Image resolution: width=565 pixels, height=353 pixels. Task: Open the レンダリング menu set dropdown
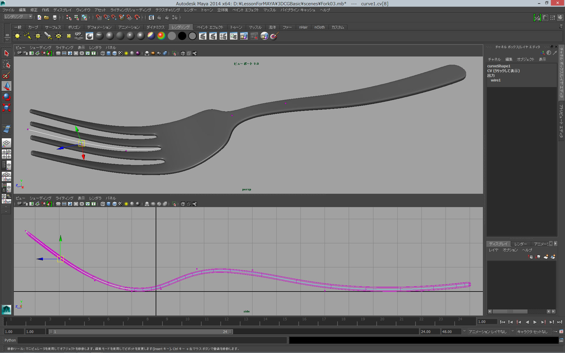tap(18, 16)
